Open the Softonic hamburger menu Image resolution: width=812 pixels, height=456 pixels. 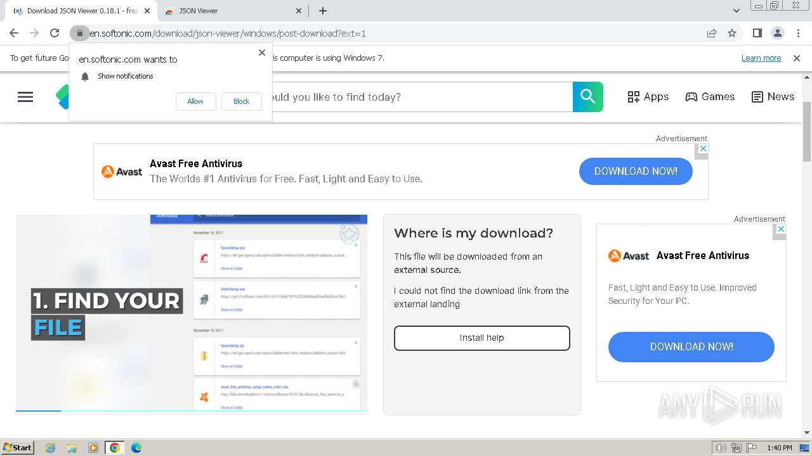click(25, 97)
